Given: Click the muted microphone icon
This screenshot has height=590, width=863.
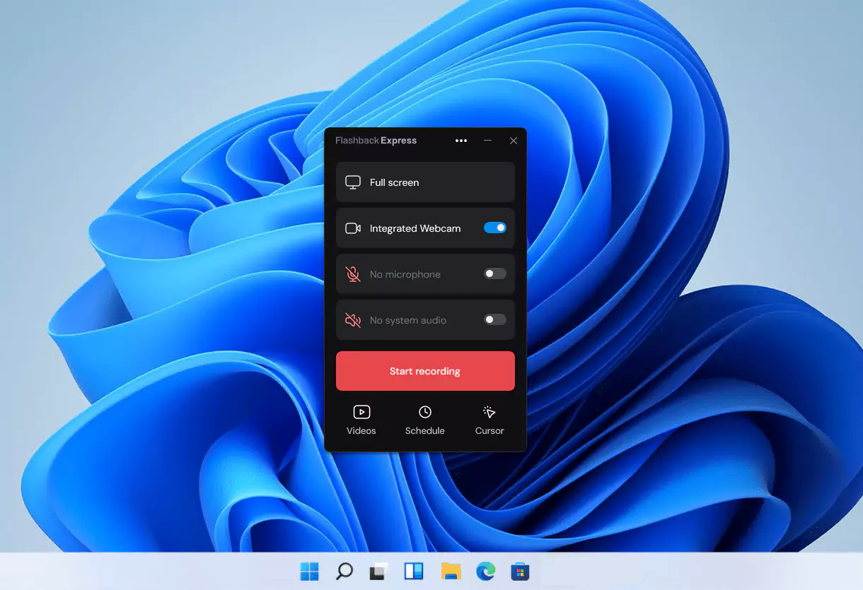Looking at the screenshot, I should click(x=353, y=274).
